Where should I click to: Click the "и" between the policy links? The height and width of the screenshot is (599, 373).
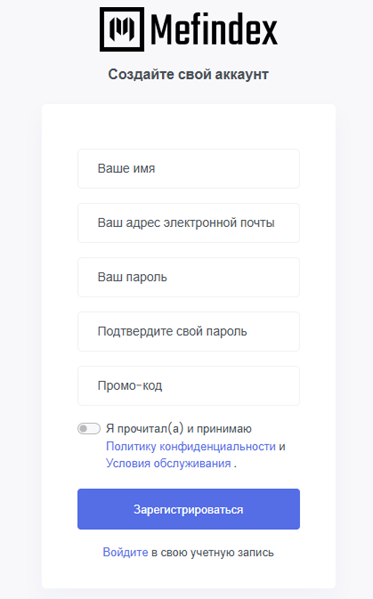pyautogui.click(x=282, y=446)
